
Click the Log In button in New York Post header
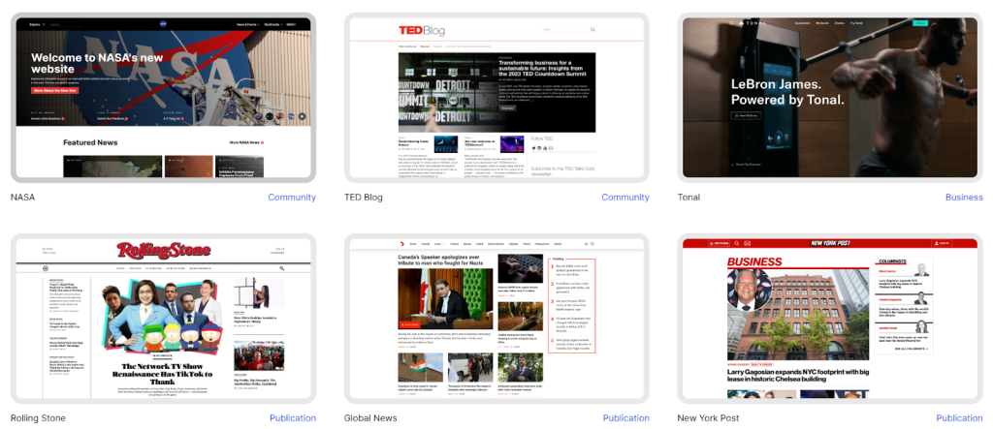(942, 243)
